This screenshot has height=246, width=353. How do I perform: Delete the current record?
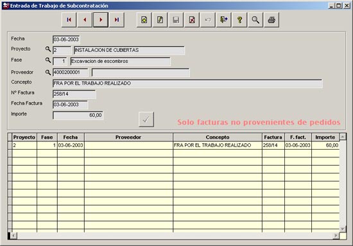pyautogui.click(x=192, y=20)
